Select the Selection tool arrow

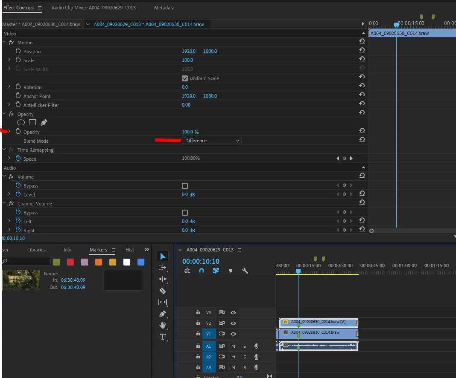163,257
